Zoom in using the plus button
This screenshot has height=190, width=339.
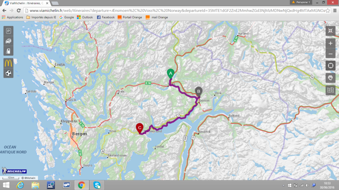point(331,44)
